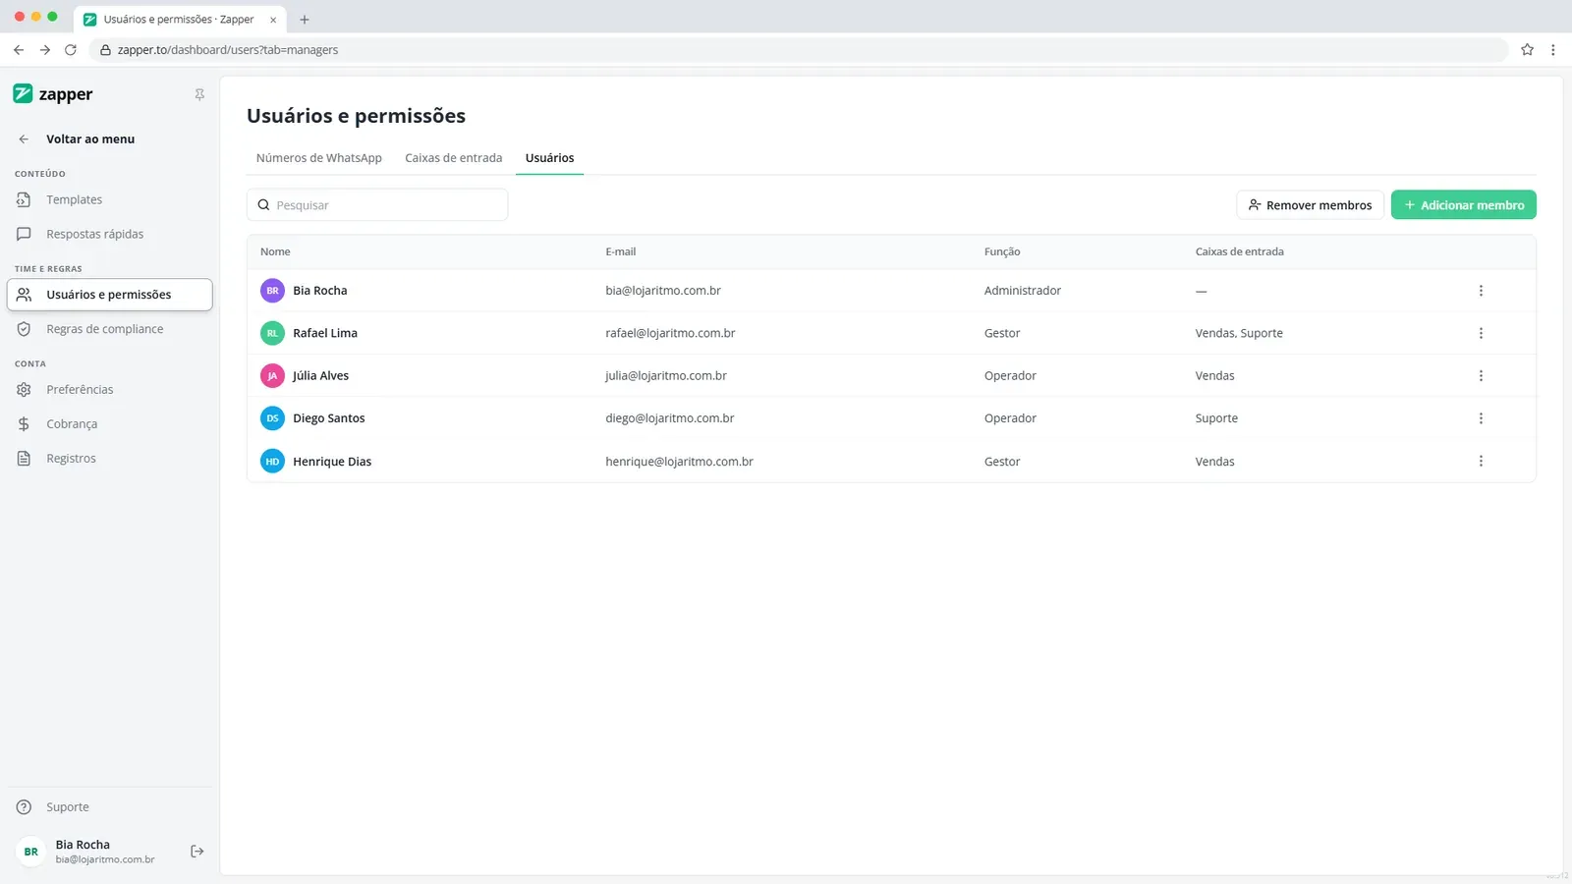Switch to the Caixas de entrada tab
Viewport: 1572px width, 884px height.
coord(453,158)
